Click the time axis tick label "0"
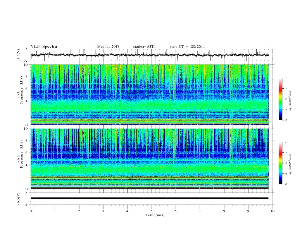 click(x=31, y=211)
